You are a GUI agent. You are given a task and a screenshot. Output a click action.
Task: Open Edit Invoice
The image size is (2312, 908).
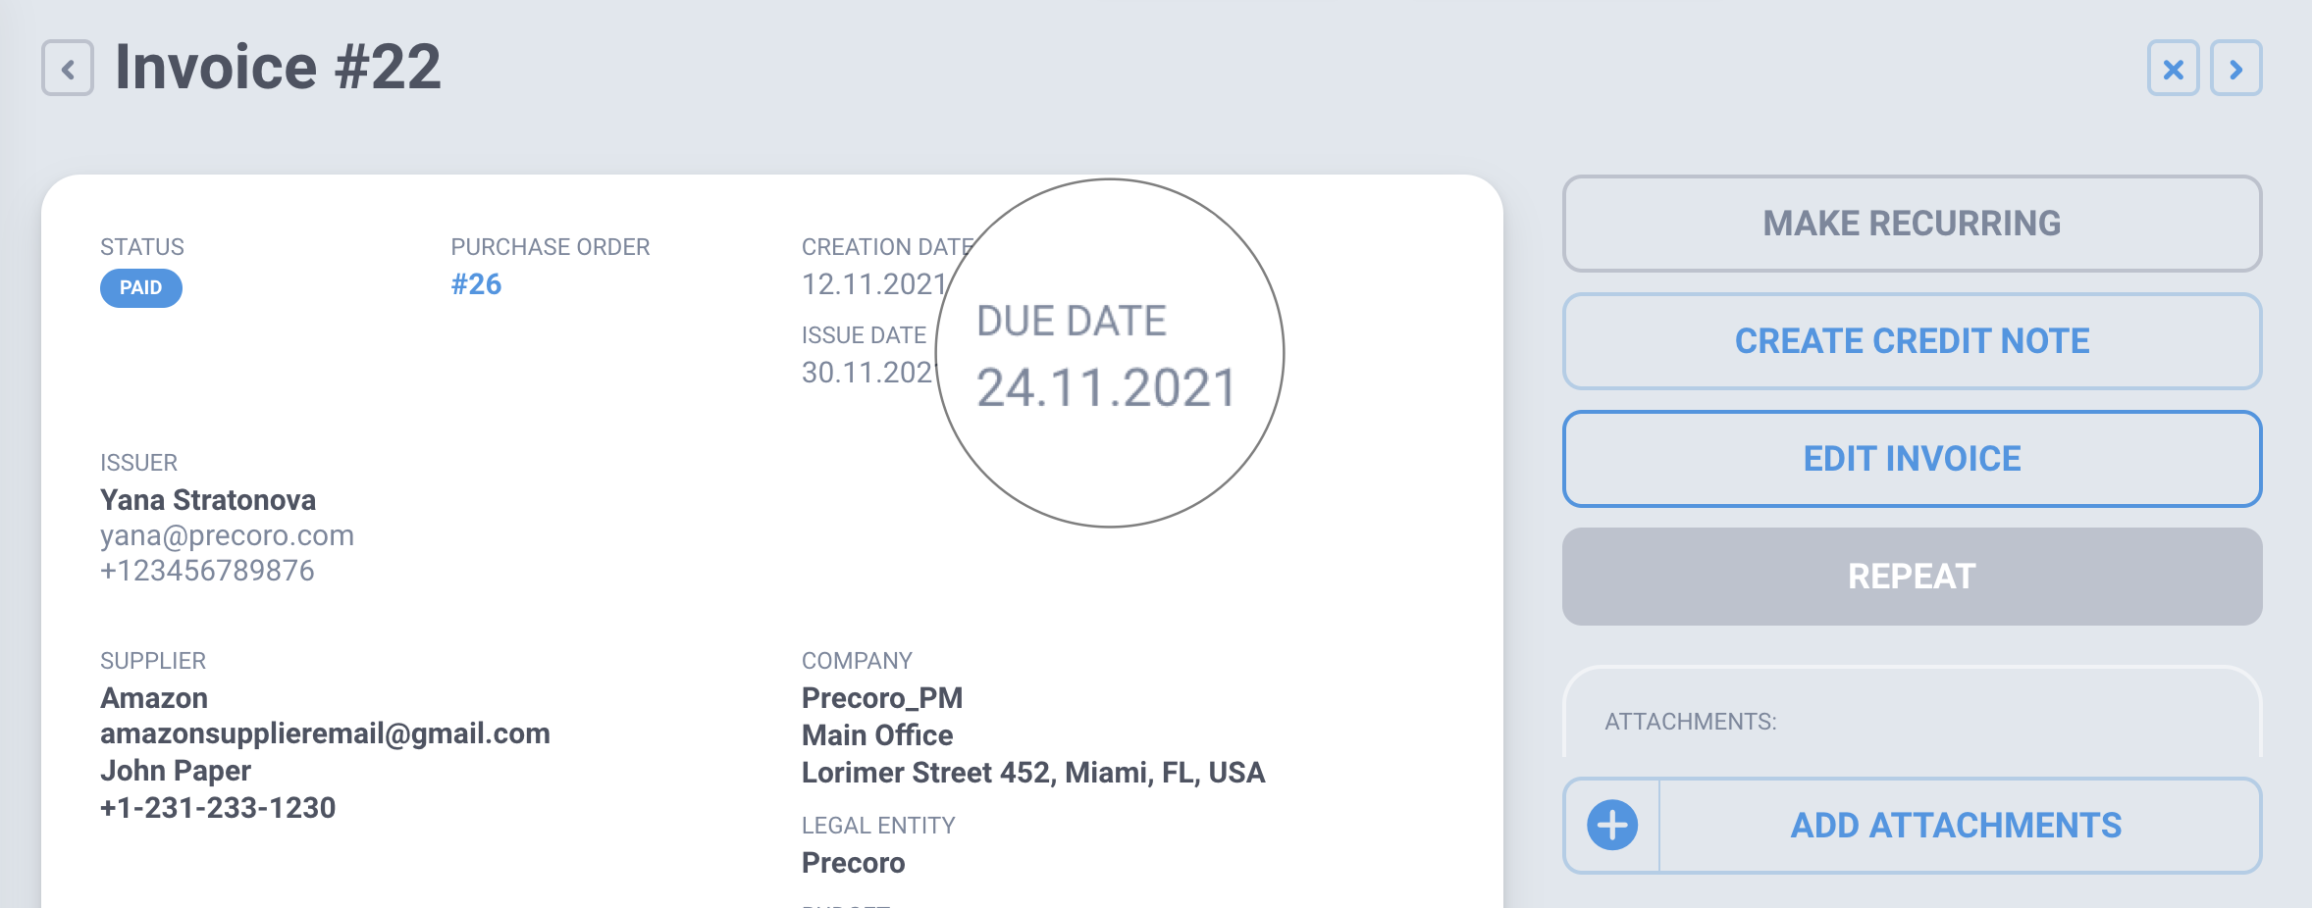[x=1912, y=459]
